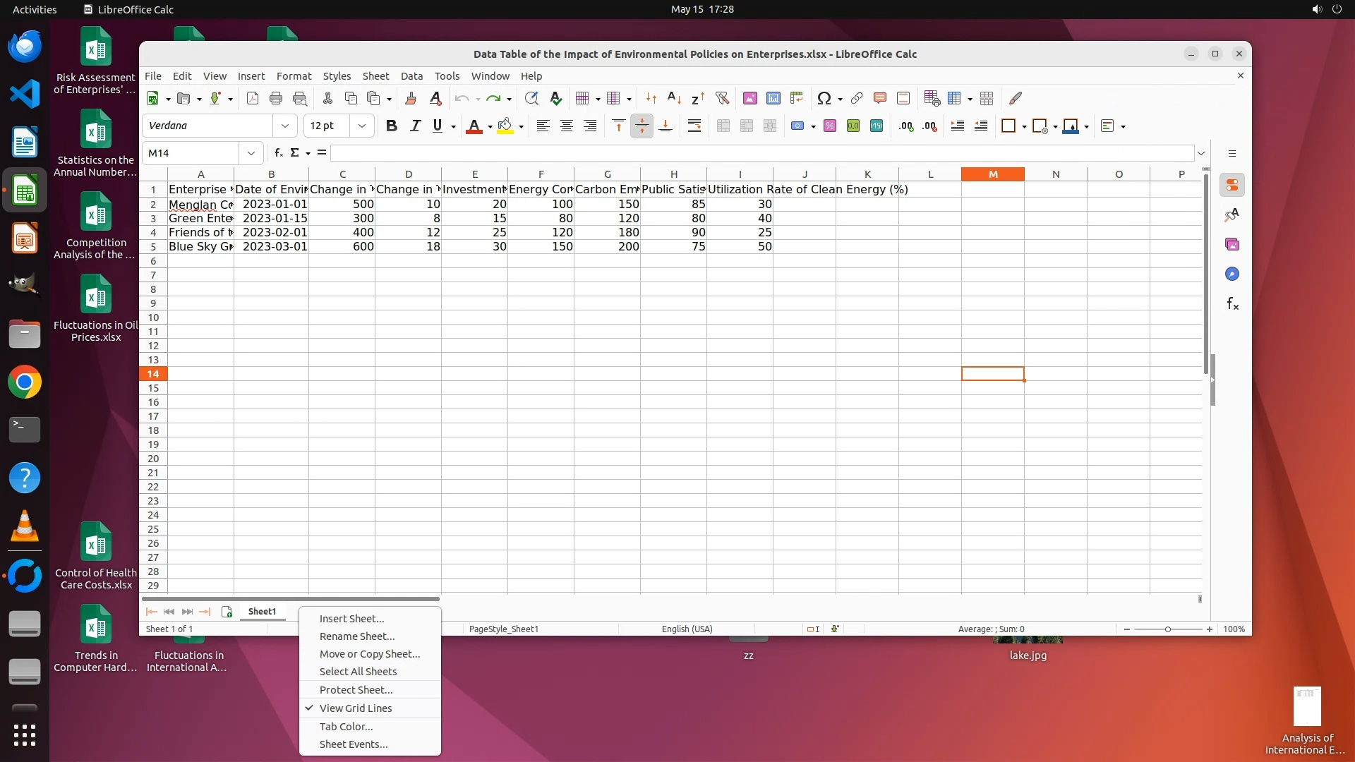Click the Format as Percent icon
Image resolution: width=1355 pixels, height=762 pixels.
[x=830, y=126]
